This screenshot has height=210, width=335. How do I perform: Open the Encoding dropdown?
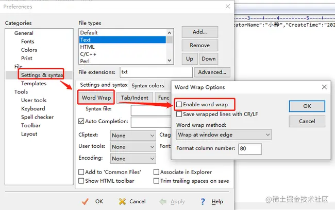tap(133, 159)
